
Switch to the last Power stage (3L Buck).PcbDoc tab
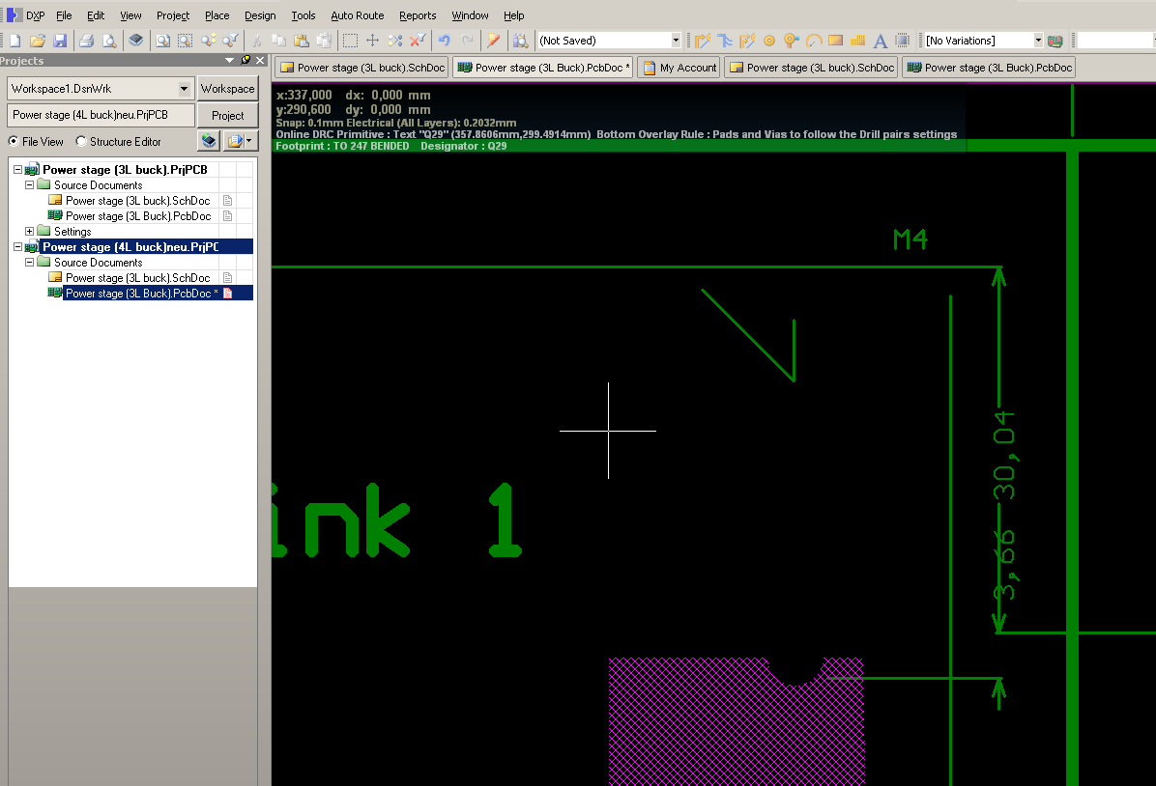(989, 68)
